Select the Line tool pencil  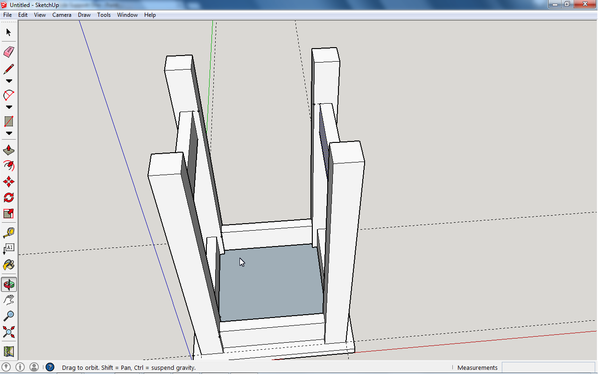pos(8,69)
